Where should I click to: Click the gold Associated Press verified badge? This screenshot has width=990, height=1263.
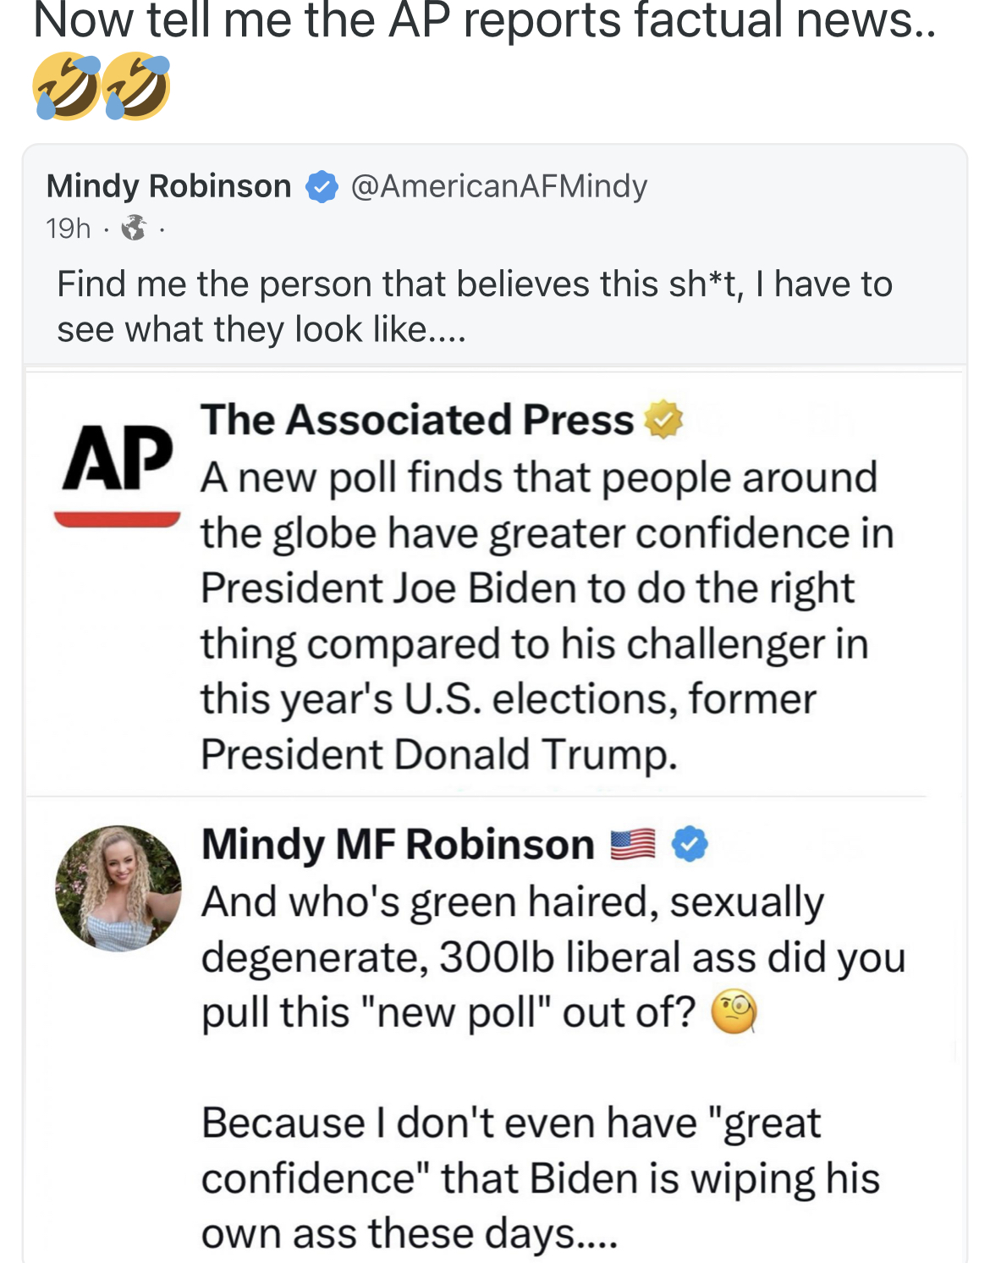pyautogui.click(x=663, y=420)
